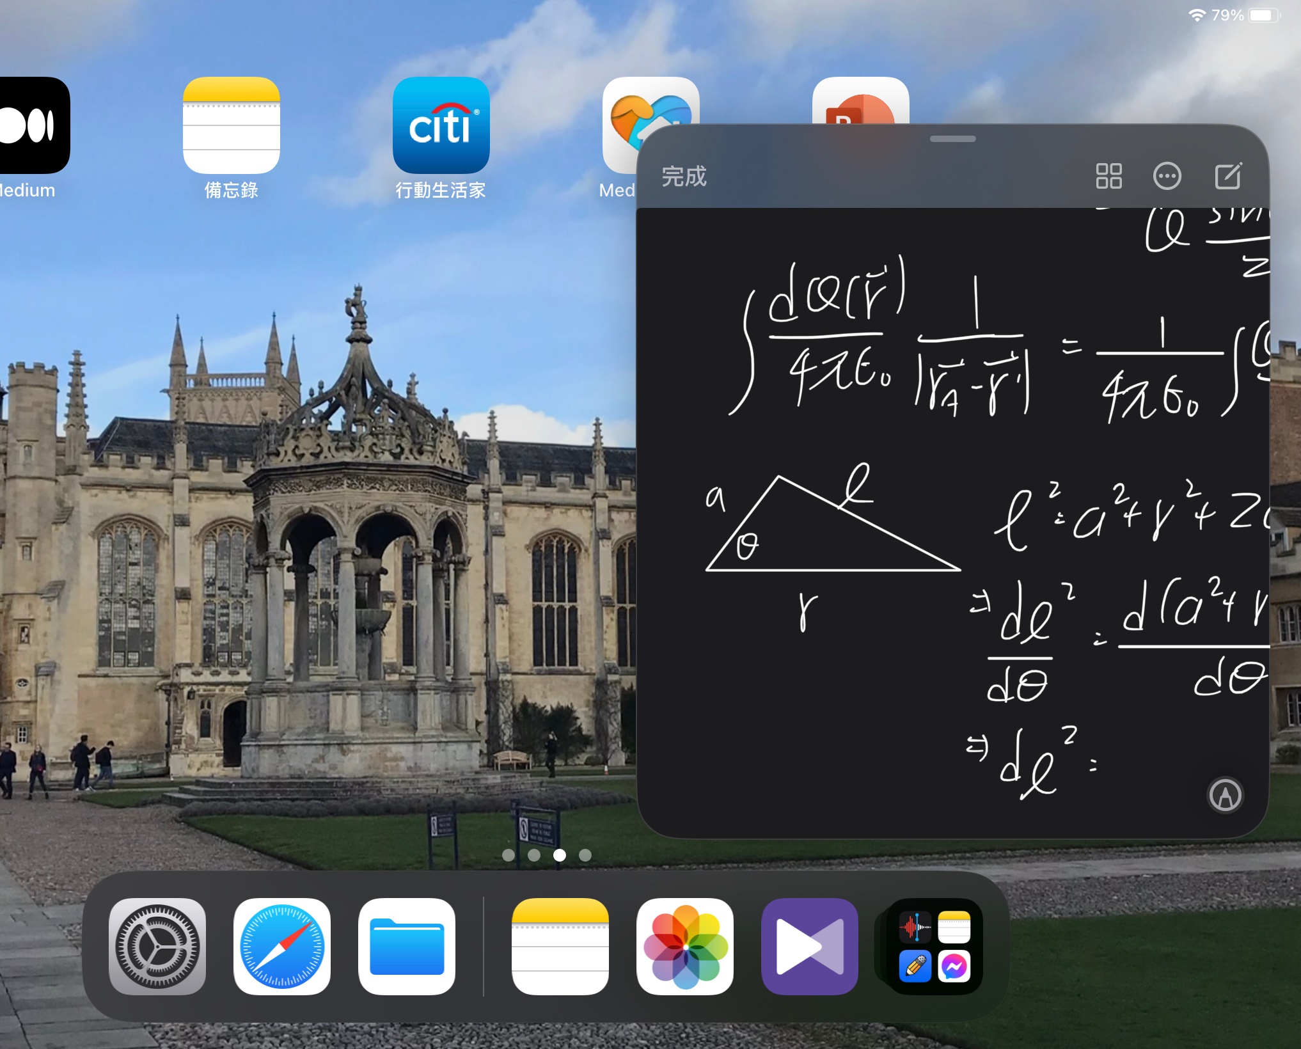Tap the 完成 (Done) button

pyautogui.click(x=684, y=177)
